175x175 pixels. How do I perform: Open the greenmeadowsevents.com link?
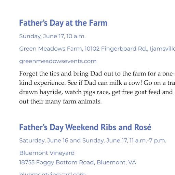pyautogui.click(x=58, y=62)
